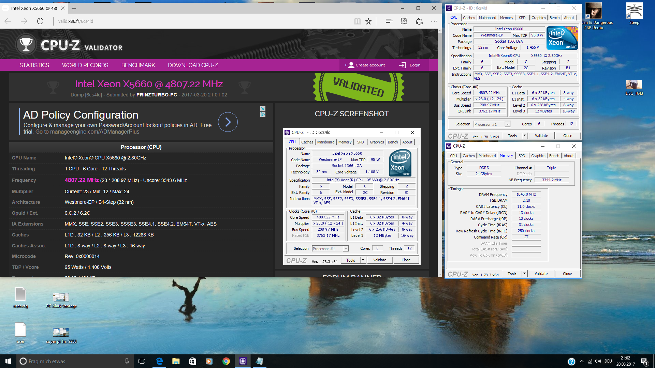The image size is (655, 368).
Task: Click Cortana search box Frag mich etwas
Action: 75,361
